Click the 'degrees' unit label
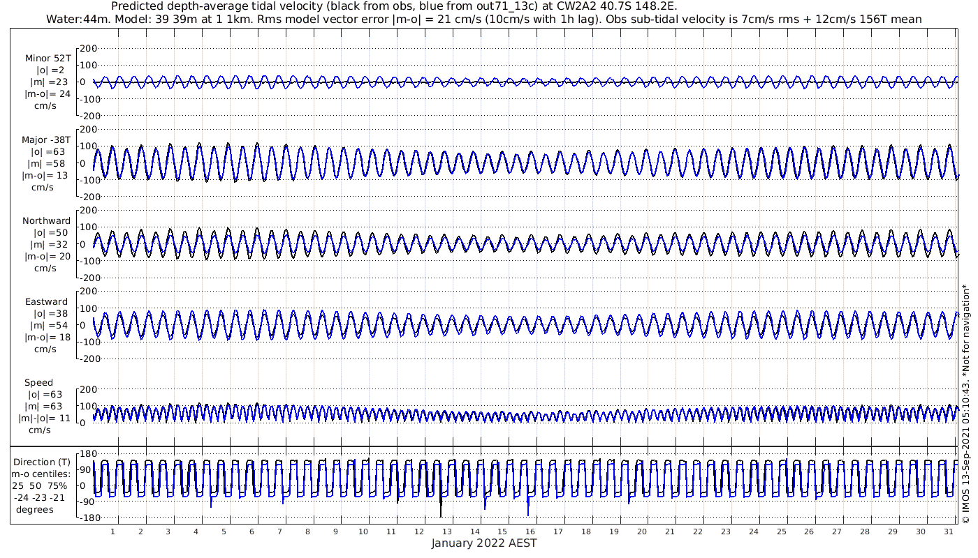This screenshot has width=978, height=558. (x=34, y=509)
